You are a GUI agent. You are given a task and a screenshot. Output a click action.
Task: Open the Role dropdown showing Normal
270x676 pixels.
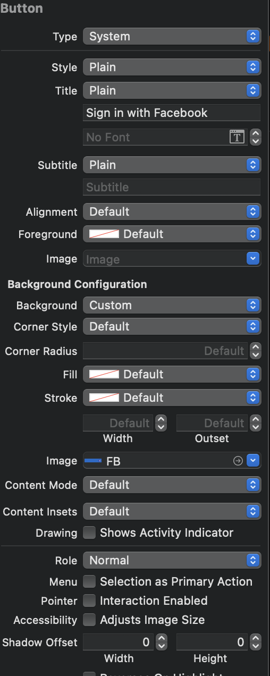(172, 560)
